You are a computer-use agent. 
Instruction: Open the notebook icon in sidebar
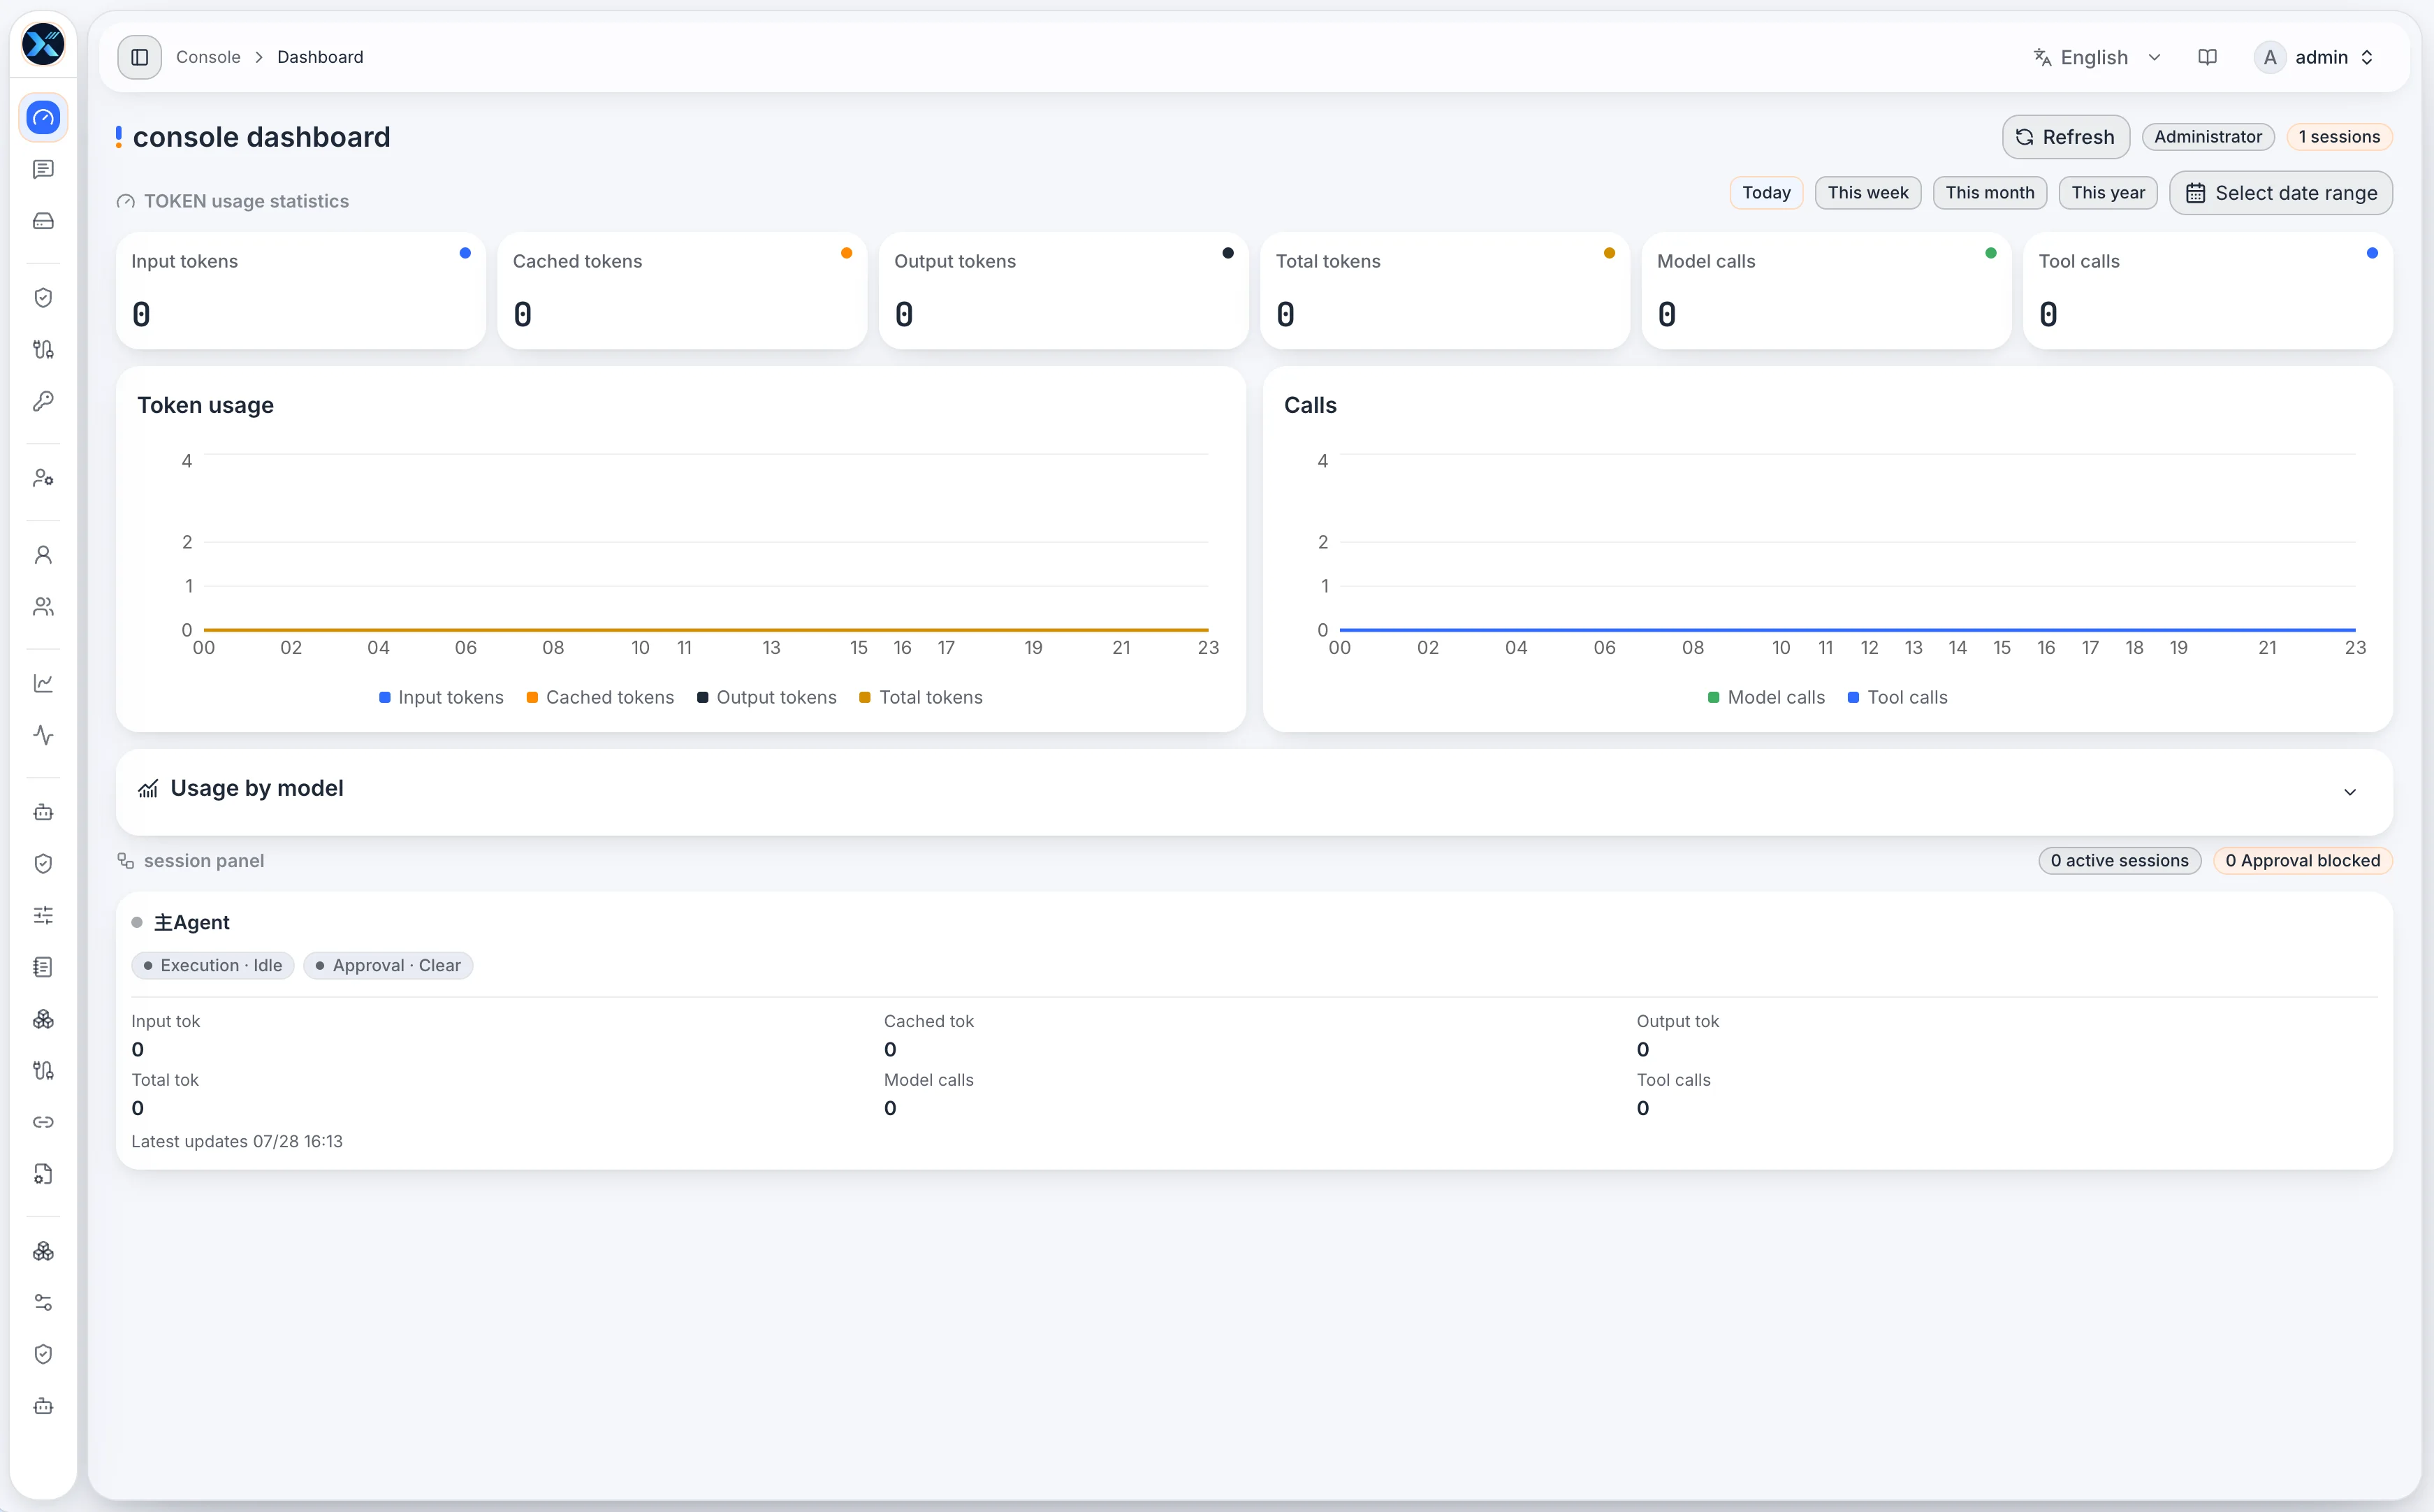coord(43,967)
